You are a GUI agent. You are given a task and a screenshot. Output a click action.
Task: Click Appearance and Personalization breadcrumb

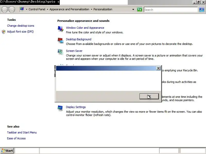coord(69,9)
